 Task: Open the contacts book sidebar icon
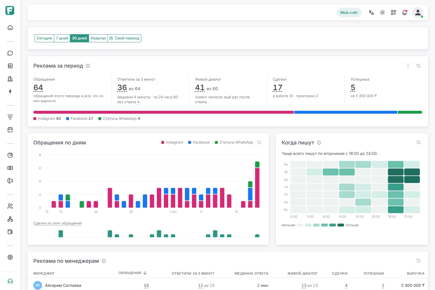point(10,66)
